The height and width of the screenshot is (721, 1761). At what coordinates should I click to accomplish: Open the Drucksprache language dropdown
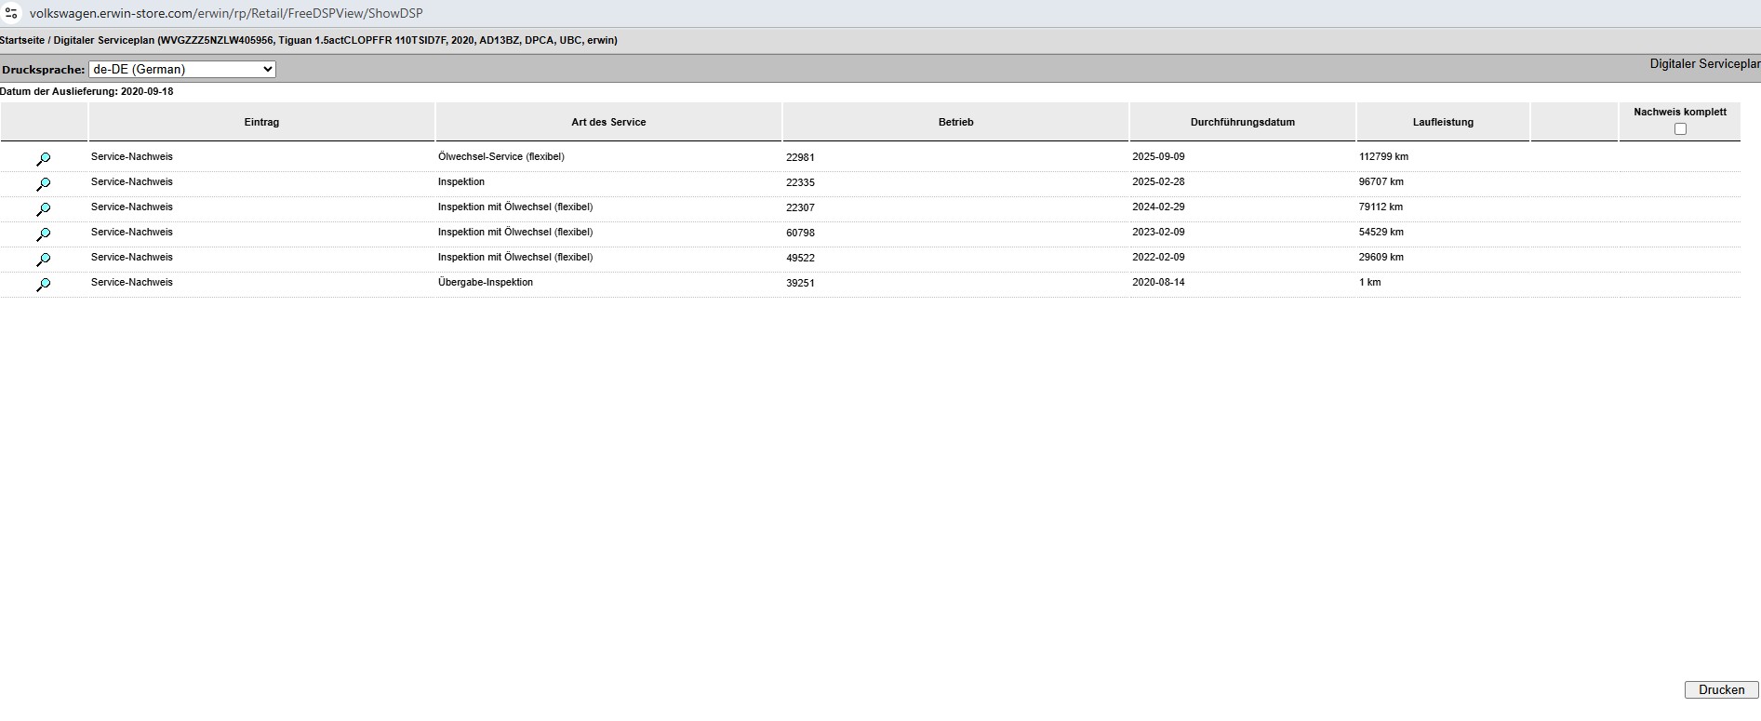coord(182,70)
